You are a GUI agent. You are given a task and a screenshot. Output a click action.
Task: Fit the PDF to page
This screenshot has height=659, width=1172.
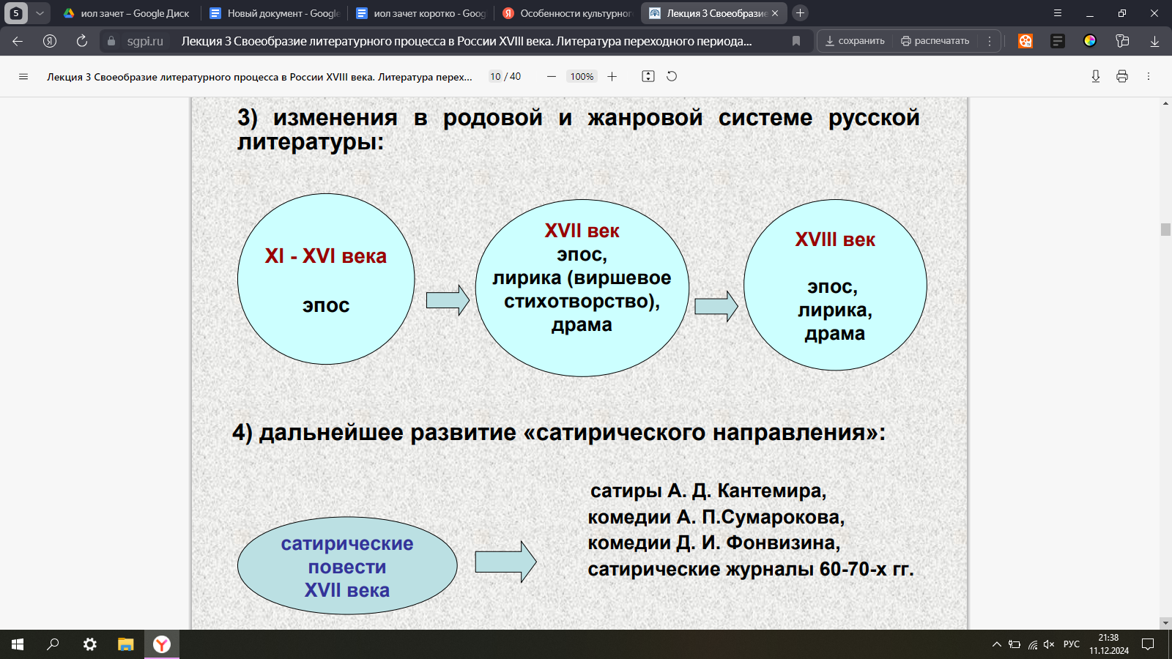point(648,76)
